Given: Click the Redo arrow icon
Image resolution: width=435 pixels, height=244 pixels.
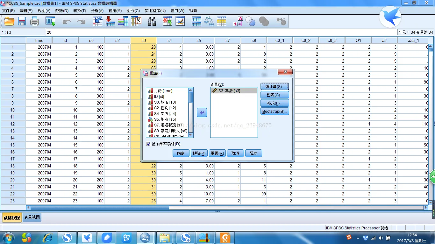Looking at the screenshot, I should [81, 22].
